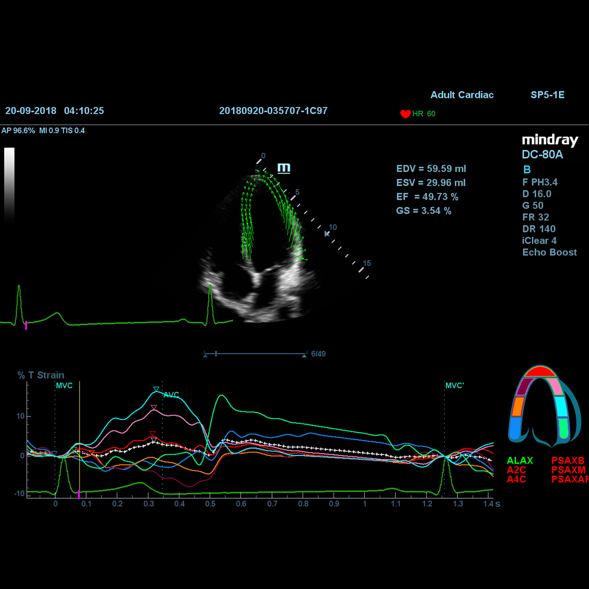Click the left triangle marker of the cine bar
589x589 pixels.
point(205,356)
